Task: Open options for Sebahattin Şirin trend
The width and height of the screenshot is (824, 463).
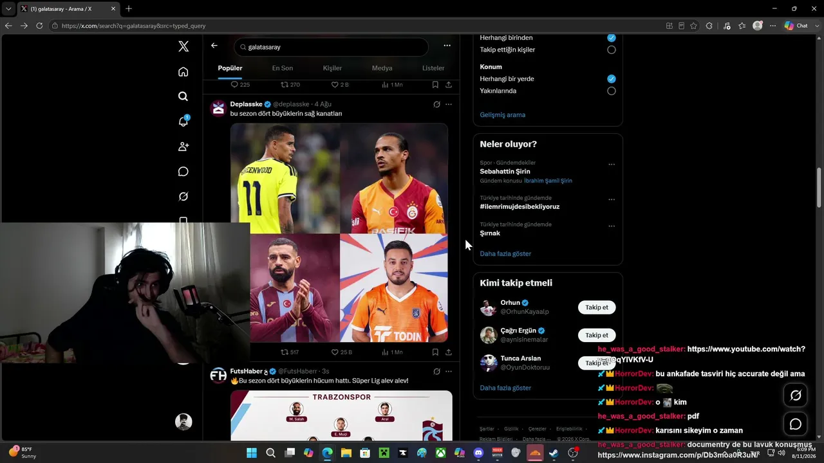Action: 612,164
